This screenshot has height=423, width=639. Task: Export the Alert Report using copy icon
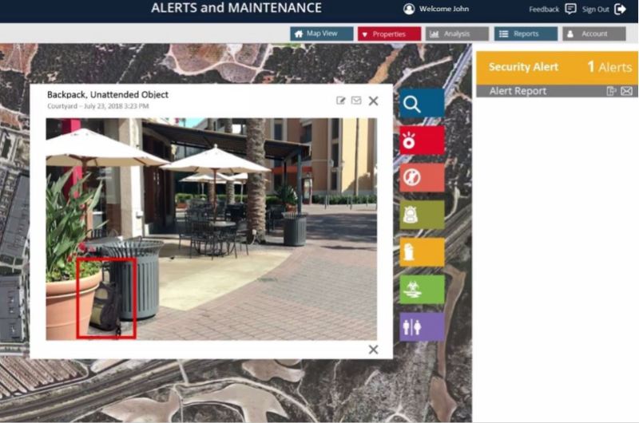click(x=611, y=91)
